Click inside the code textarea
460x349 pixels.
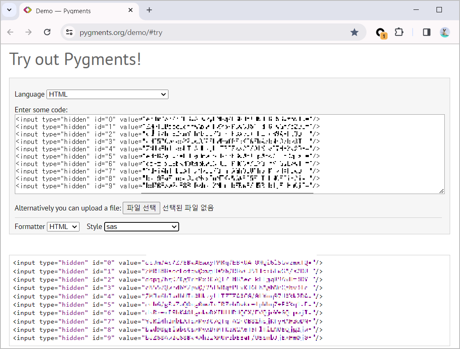229,154
